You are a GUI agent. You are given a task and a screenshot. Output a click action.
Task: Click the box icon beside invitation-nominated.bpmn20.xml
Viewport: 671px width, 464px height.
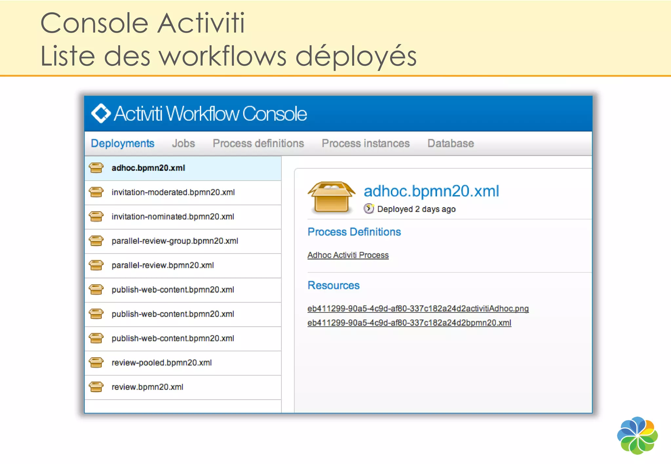(x=96, y=216)
